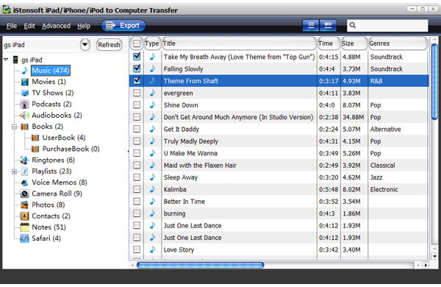The width and height of the screenshot is (441, 287).
Task: Collapse the Books tree node
Action: tap(14, 127)
